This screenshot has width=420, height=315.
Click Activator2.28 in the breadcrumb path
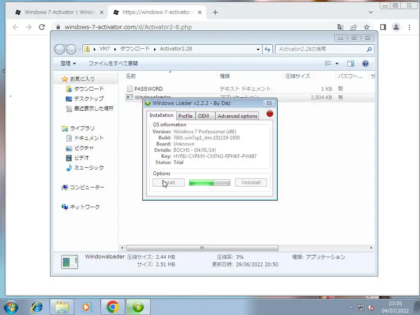[x=176, y=49]
